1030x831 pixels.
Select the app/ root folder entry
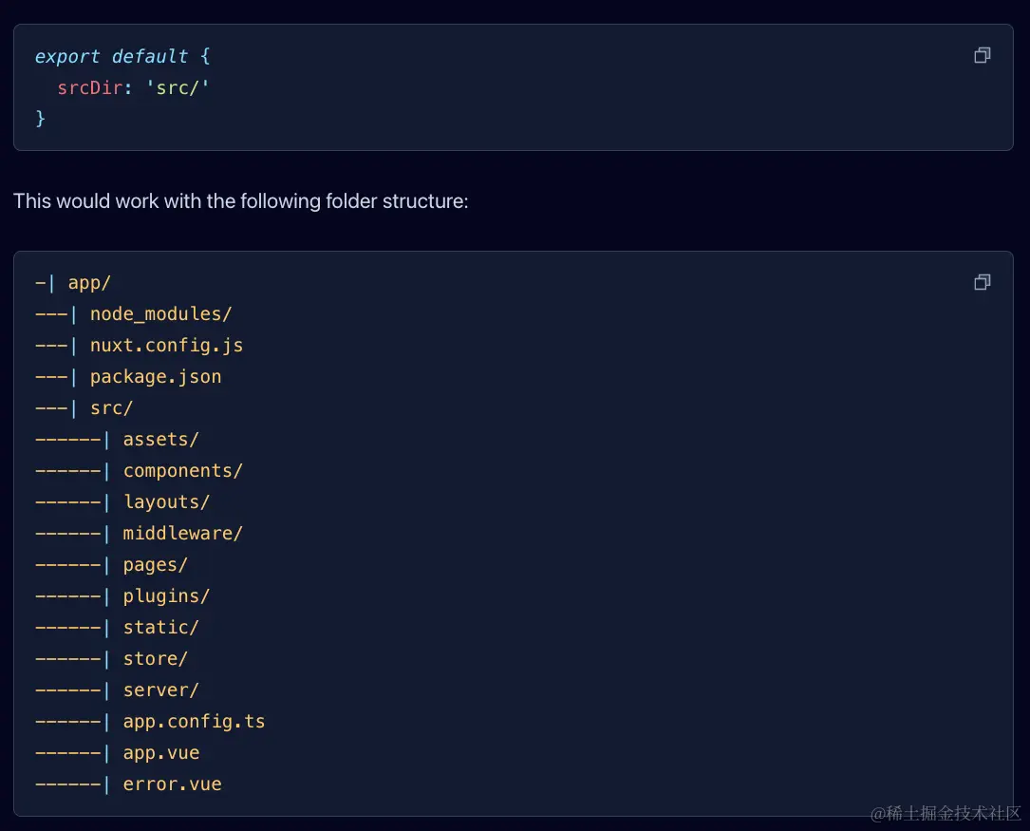click(89, 283)
